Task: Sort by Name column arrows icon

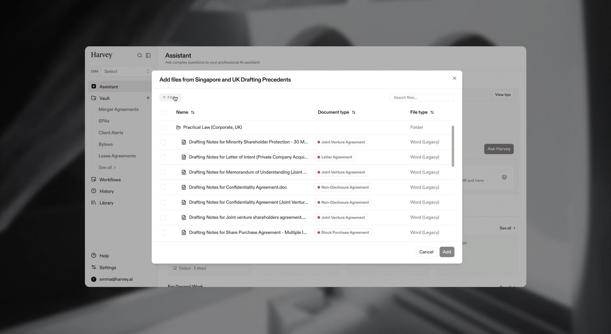Action: (x=193, y=112)
